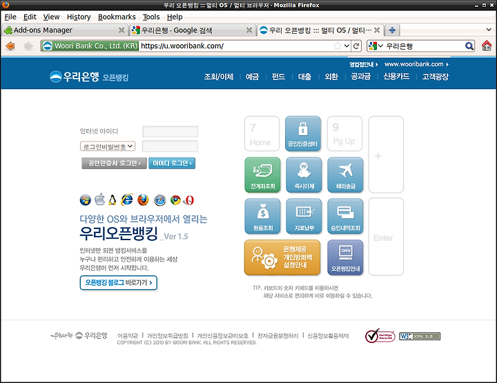The image size is (497, 383).
Task: Open the History menu
Action: point(79,17)
